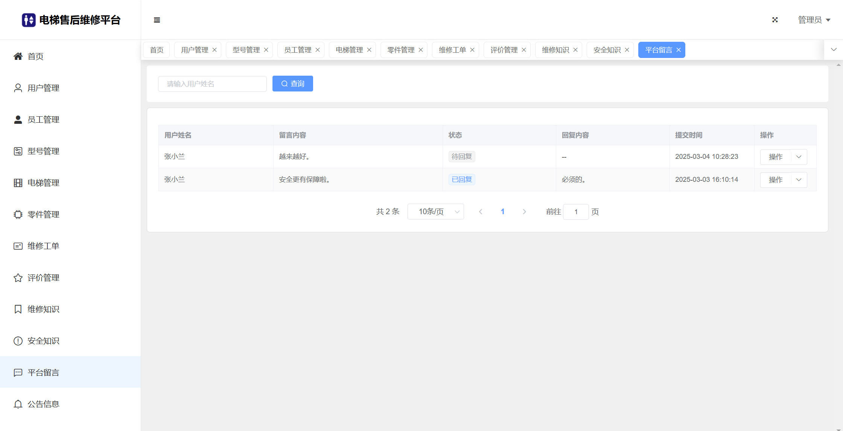
Task: Open 员工管理 in the sidebar menu
Action: 43,120
